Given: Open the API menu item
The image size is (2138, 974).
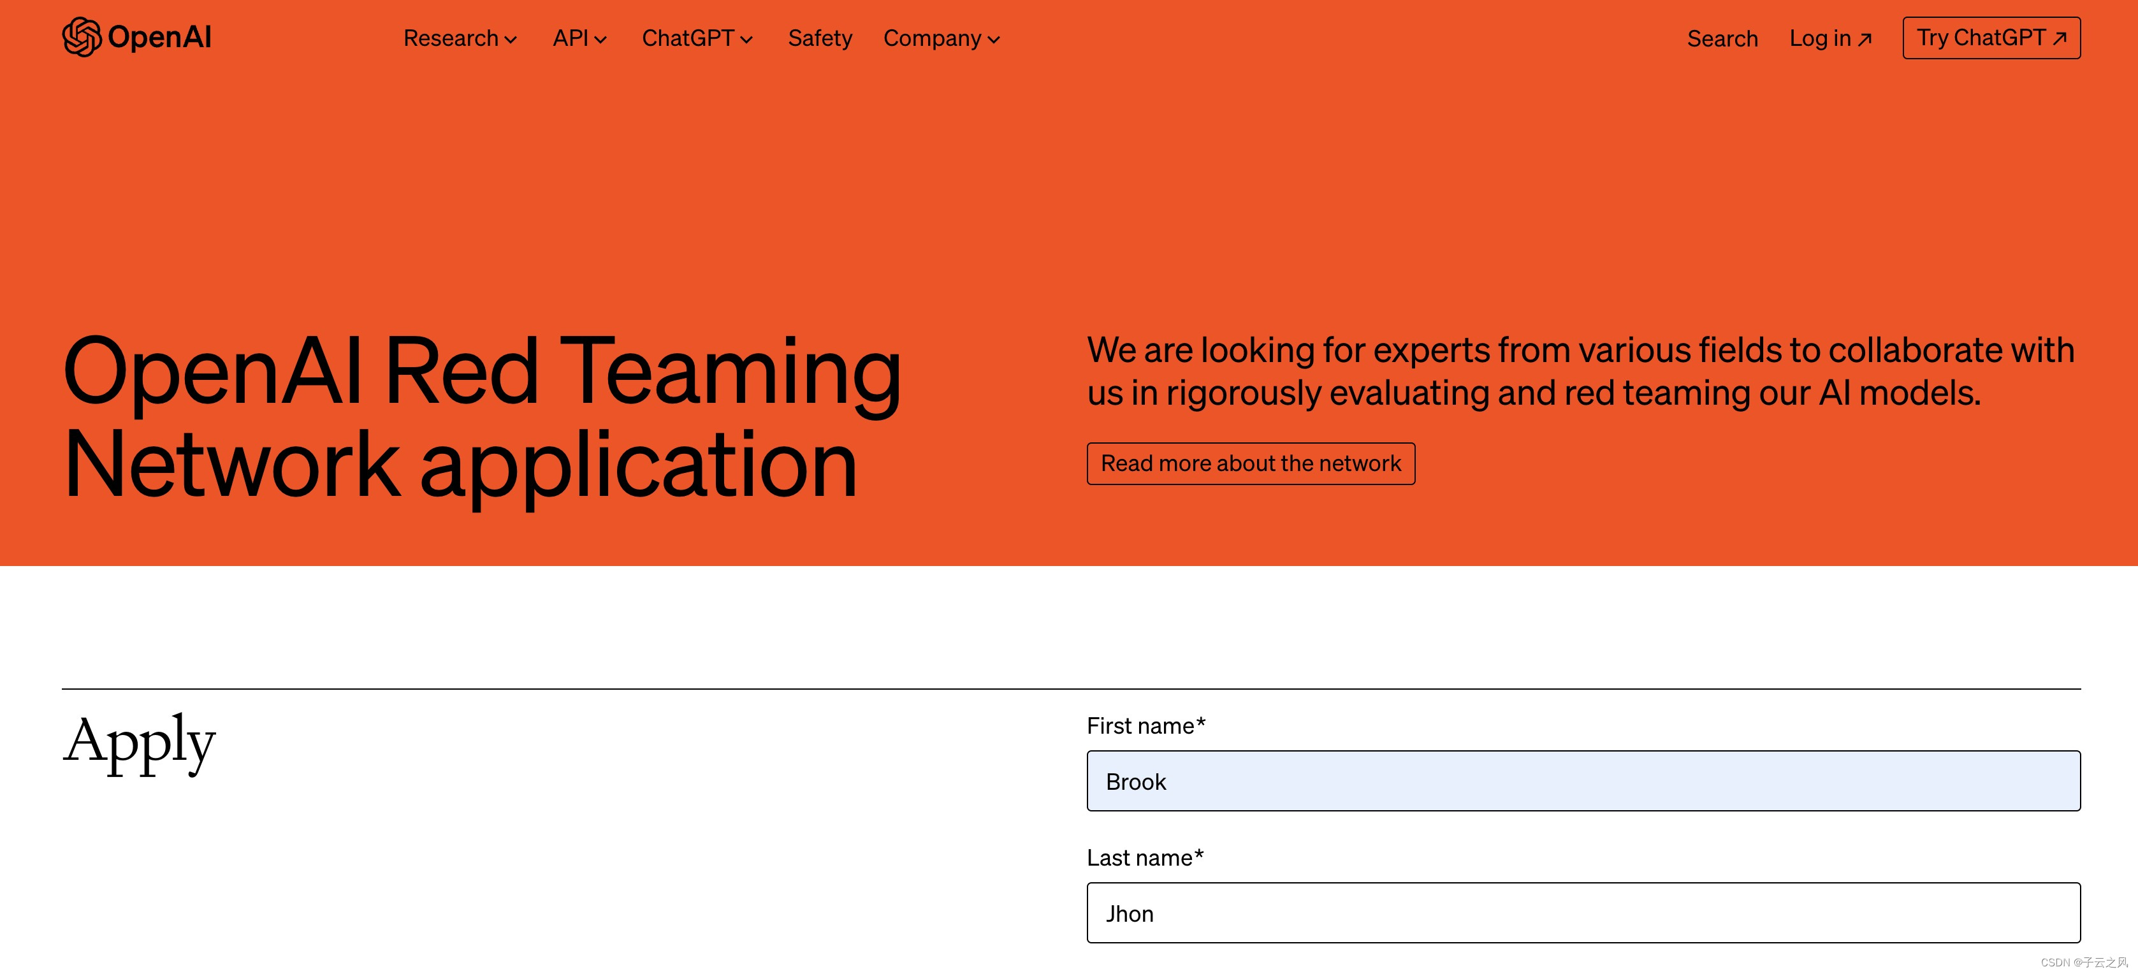Looking at the screenshot, I should [x=570, y=38].
